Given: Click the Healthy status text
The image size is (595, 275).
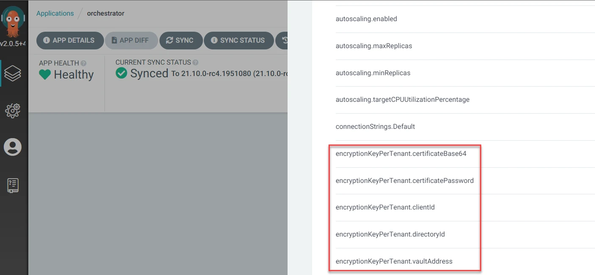Looking at the screenshot, I should point(74,75).
